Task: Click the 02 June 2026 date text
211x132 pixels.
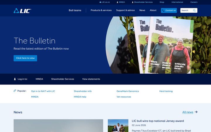Action: click(x=139, y=125)
